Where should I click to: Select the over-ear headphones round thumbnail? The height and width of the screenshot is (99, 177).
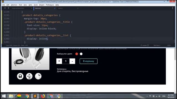click(x=20, y=76)
